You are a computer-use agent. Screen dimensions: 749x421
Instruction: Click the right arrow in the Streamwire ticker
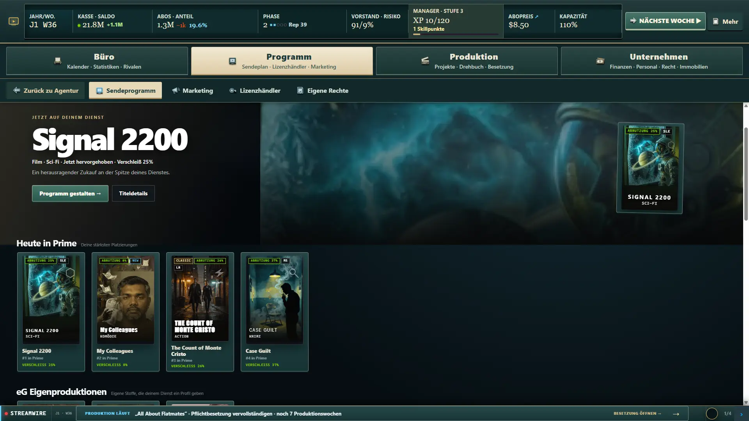pos(676,414)
